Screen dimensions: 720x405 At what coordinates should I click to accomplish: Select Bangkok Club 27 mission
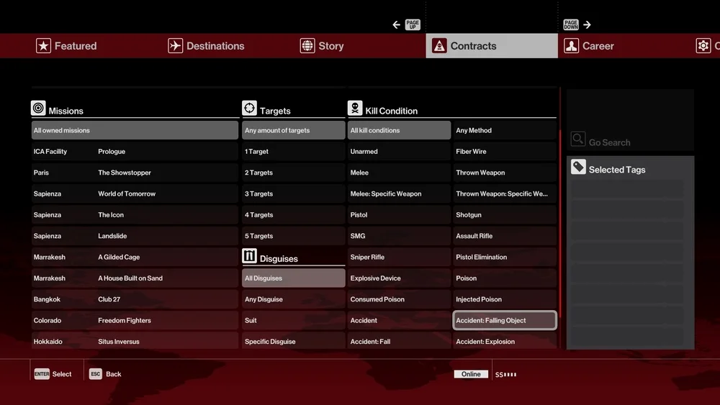(x=135, y=299)
